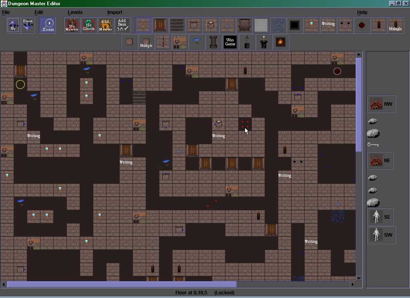Select the SW champion slot
410x298 pixels.
tap(381, 235)
